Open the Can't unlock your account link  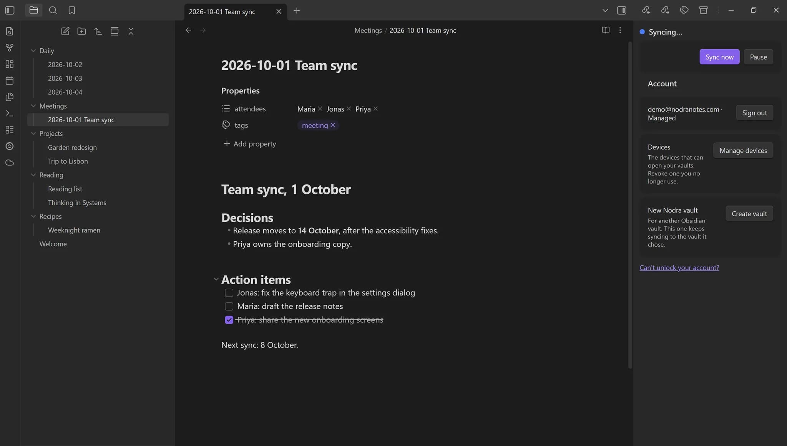(679, 268)
